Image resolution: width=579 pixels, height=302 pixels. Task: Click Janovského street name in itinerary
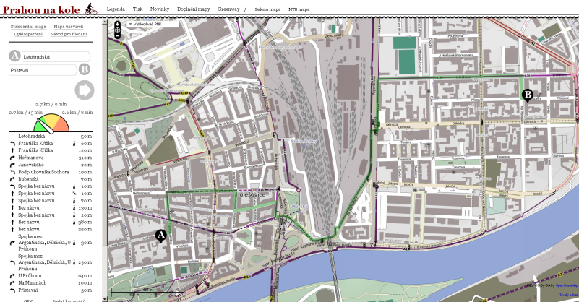31,165
